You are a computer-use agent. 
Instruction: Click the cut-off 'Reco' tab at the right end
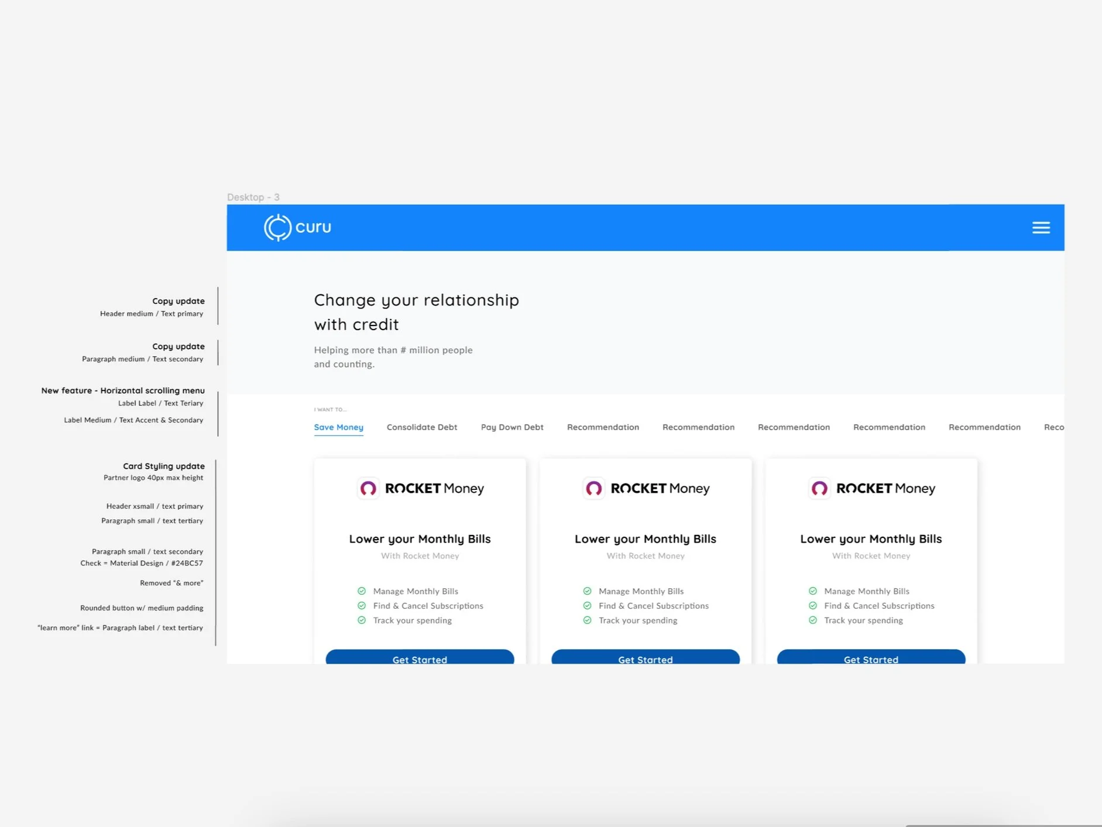pos(1054,427)
